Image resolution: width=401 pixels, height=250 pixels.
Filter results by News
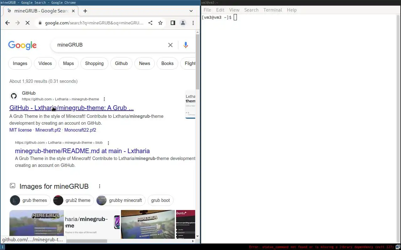(x=144, y=63)
